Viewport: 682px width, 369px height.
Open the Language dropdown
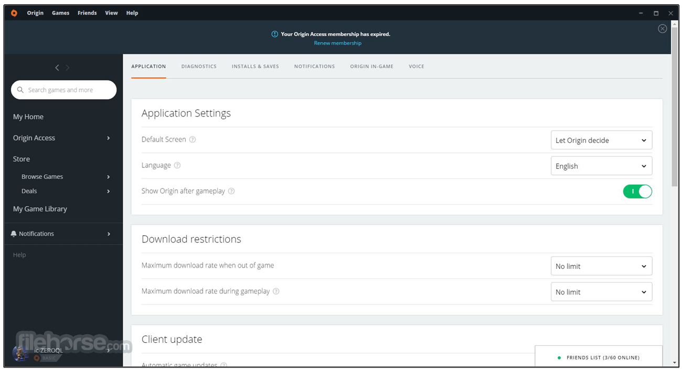coord(601,166)
